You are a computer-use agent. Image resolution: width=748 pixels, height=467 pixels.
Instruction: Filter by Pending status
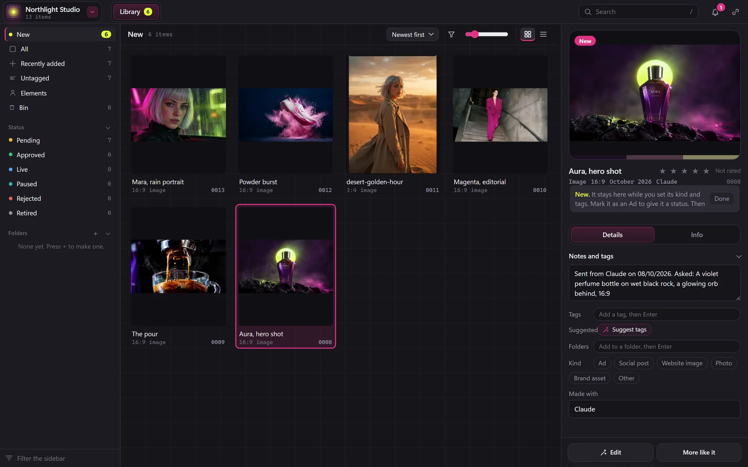coord(60,140)
